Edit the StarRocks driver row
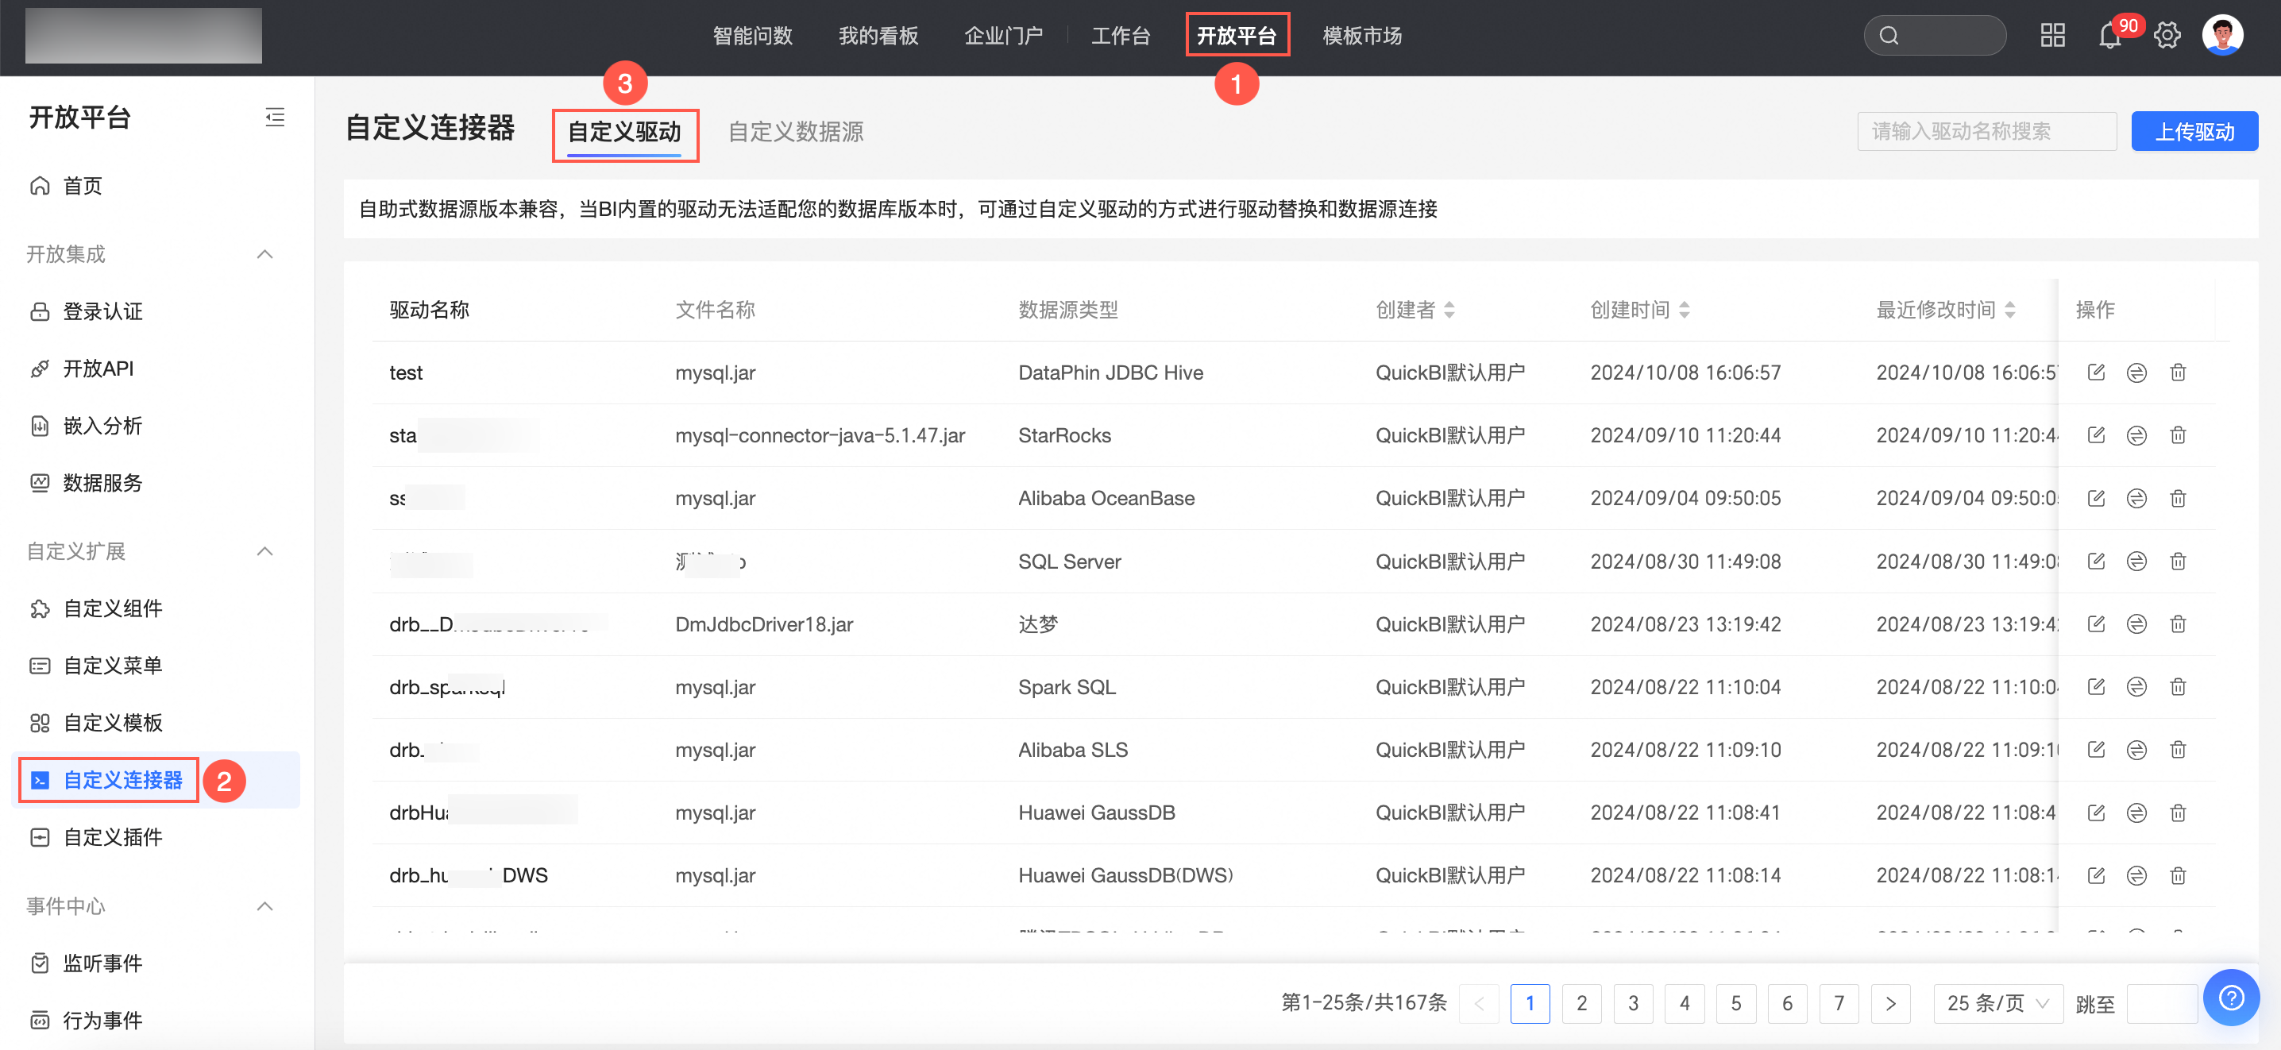This screenshot has height=1050, width=2281. [x=2096, y=434]
